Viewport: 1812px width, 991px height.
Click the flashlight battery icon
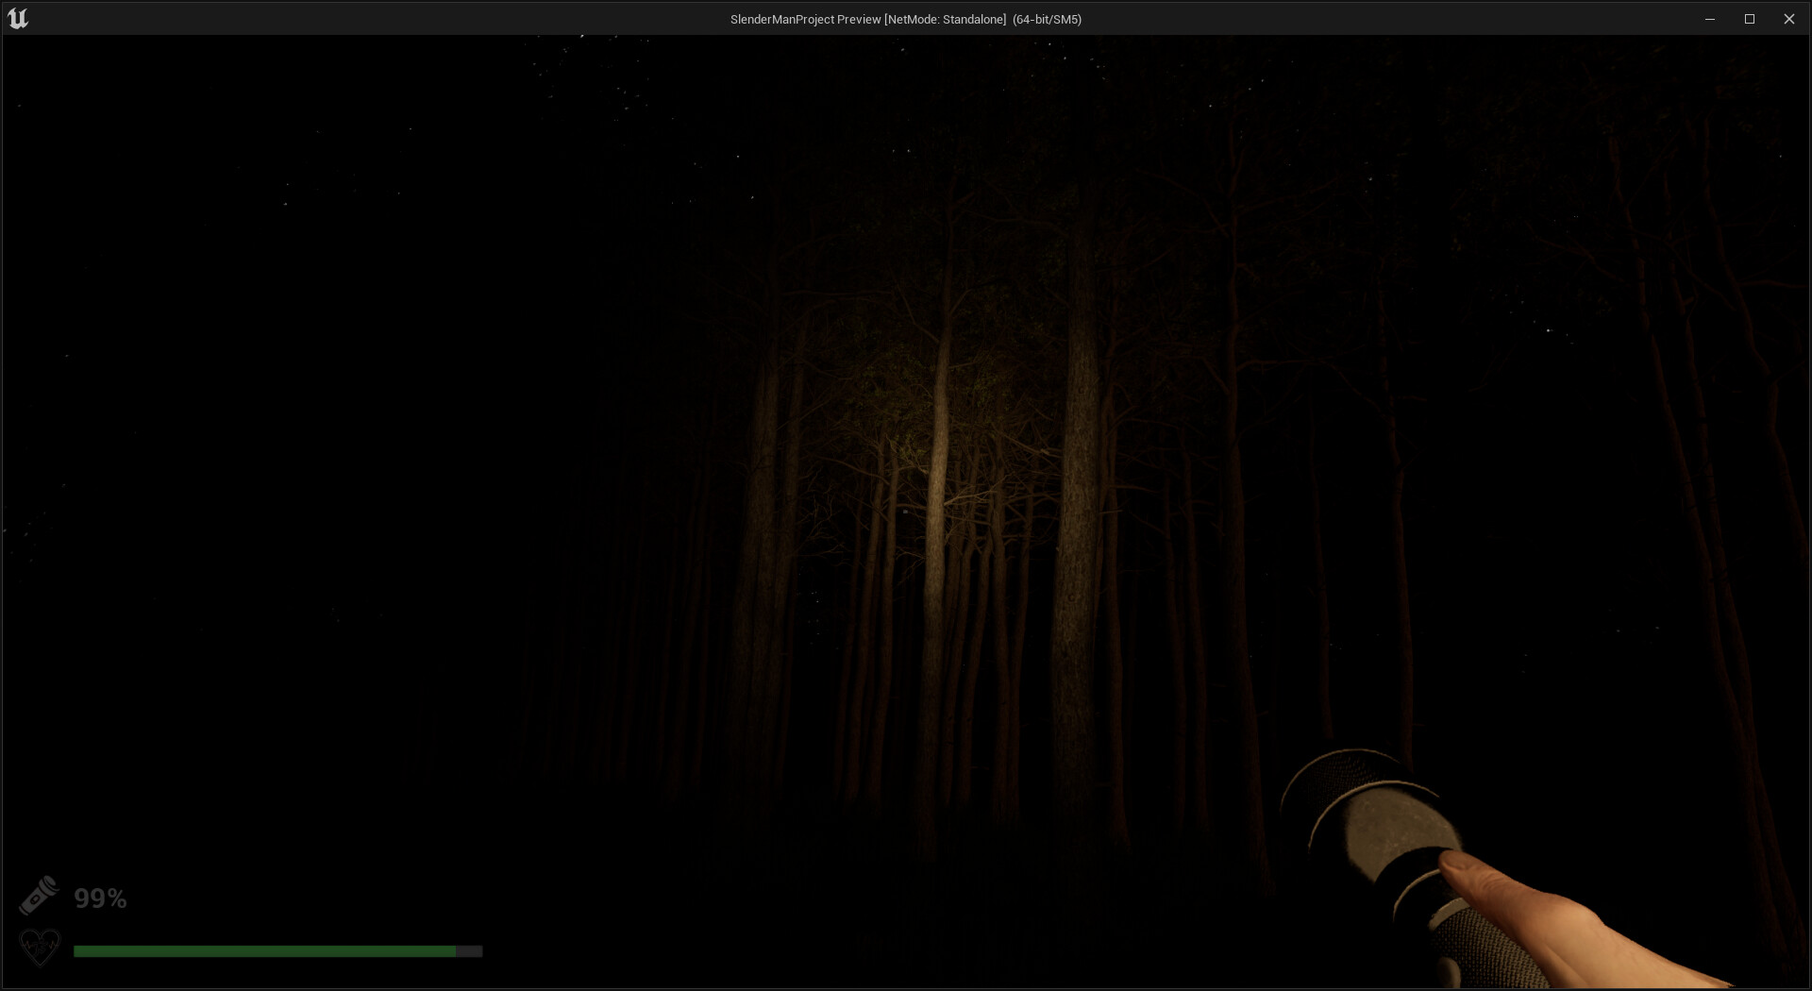[40, 895]
